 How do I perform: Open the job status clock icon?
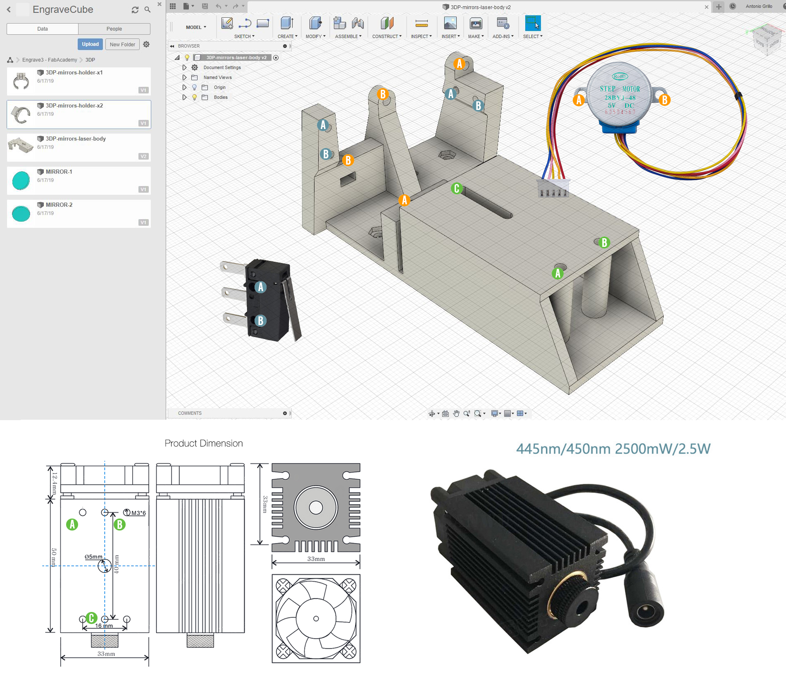pos(733,6)
